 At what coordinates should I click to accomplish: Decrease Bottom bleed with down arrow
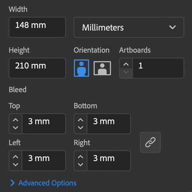[80, 128]
